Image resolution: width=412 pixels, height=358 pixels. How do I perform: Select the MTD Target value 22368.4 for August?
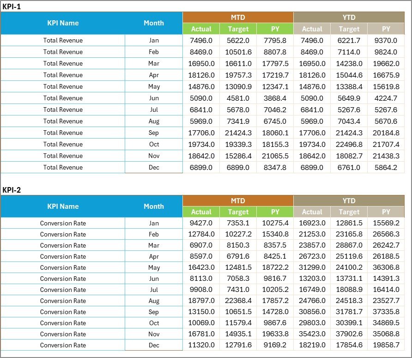point(238,301)
